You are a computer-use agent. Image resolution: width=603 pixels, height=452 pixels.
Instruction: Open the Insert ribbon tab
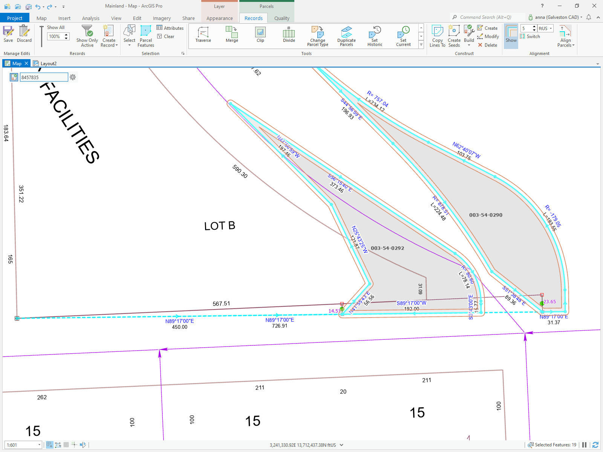coord(64,18)
